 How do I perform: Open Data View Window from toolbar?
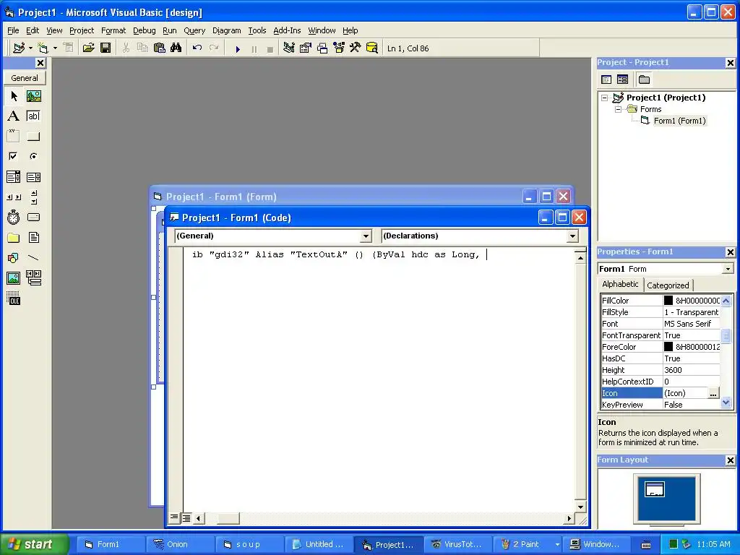point(372,48)
